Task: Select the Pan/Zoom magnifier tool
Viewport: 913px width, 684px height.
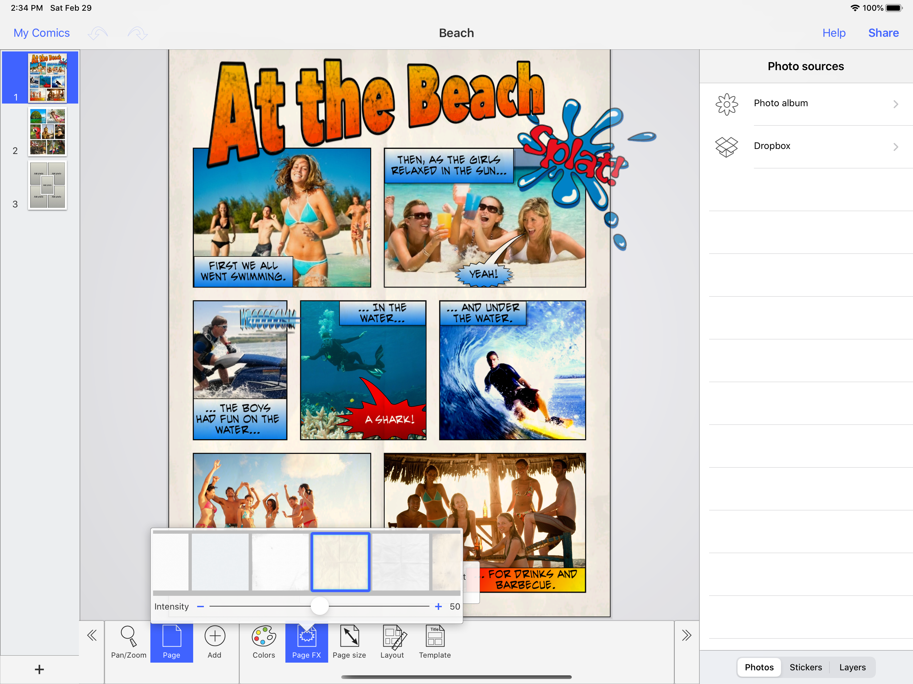Action: coord(128,642)
